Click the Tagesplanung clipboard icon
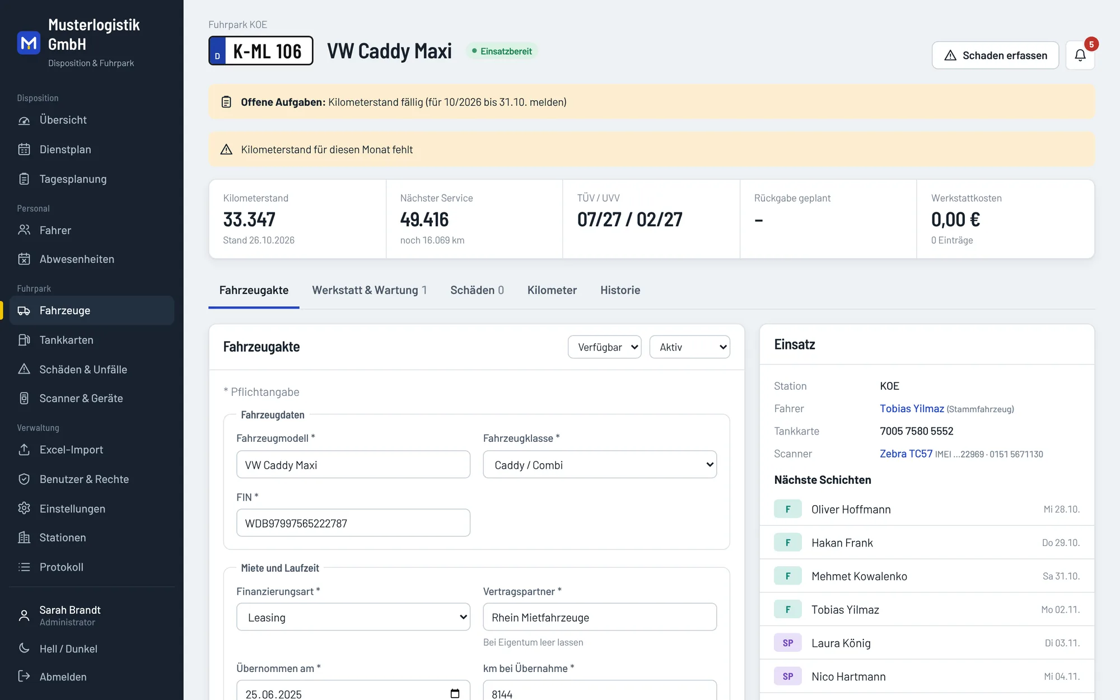Screen dimensions: 1120x700 [x=24, y=179]
